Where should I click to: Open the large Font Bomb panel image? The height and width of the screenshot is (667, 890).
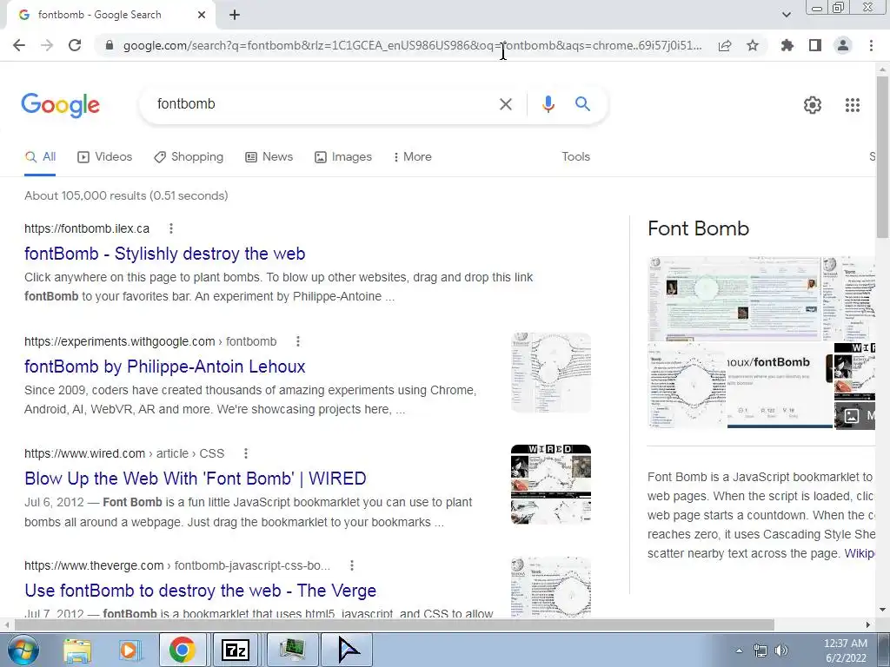pyautogui.click(x=734, y=299)
